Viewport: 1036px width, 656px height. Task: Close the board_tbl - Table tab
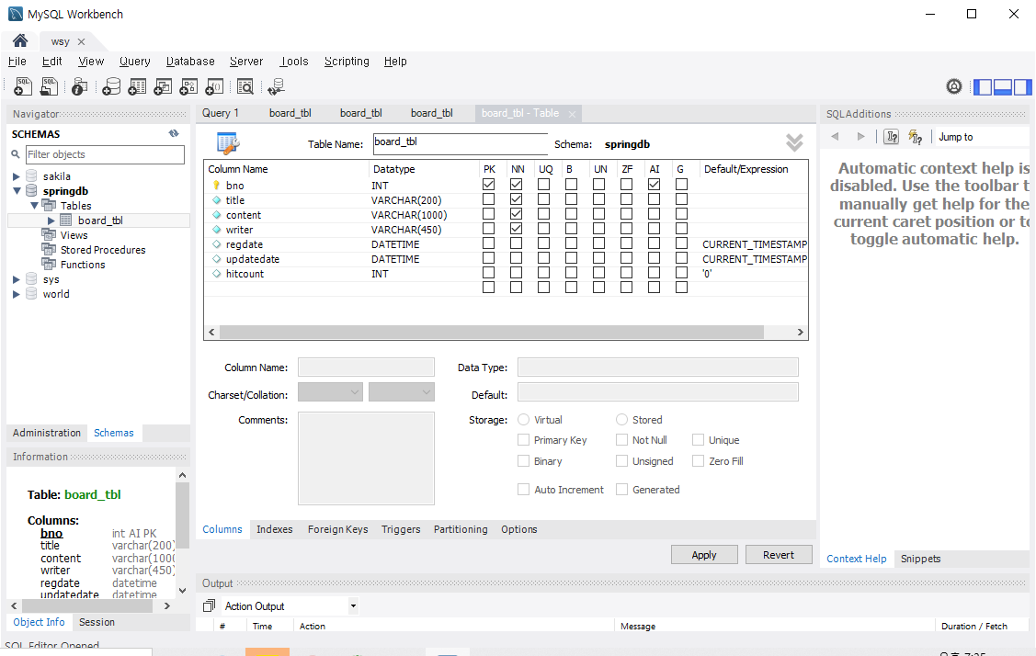[x=572, y=114]
